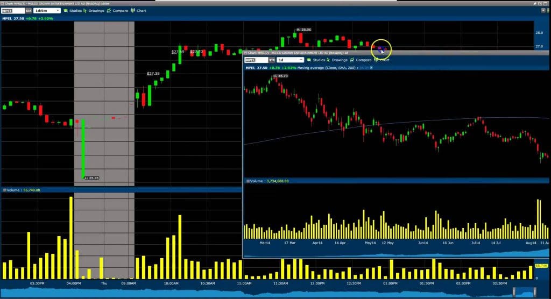Click the Thu date axis label
The image size is (551, 299).
coord(104,283)
